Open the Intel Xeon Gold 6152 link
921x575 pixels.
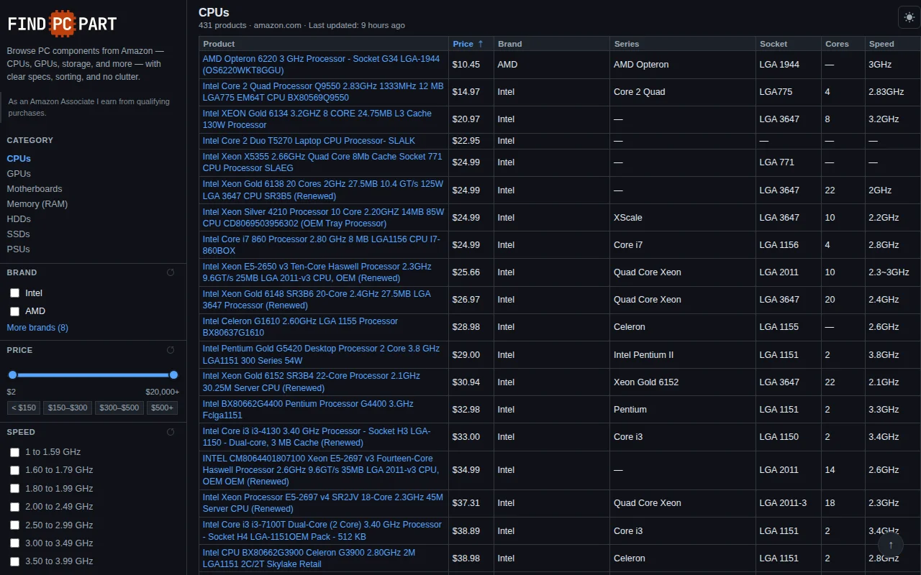[312, 382]
